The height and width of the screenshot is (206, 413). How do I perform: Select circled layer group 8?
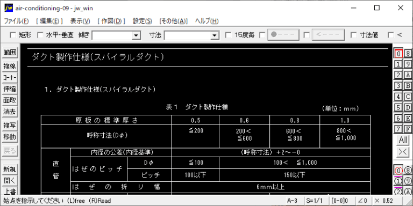[x=408, y=171]
